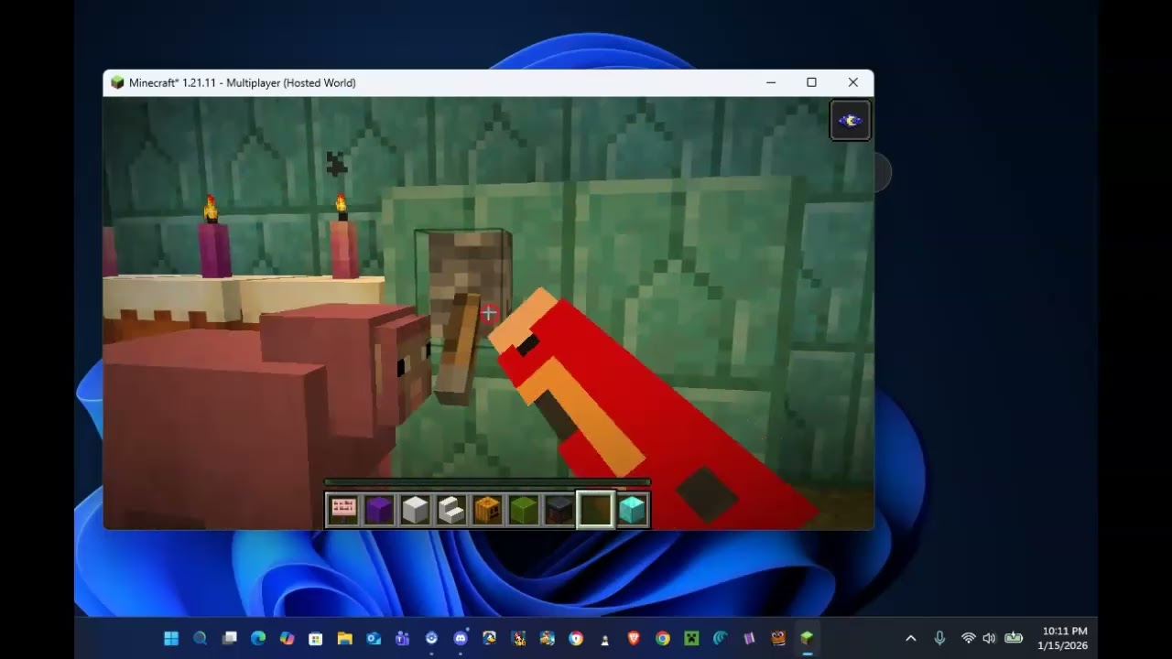The width and height of the screenshot is (1172, 659).
Task: Select the dark furnace-like block hotbar slot
Action: coord(559,510)
